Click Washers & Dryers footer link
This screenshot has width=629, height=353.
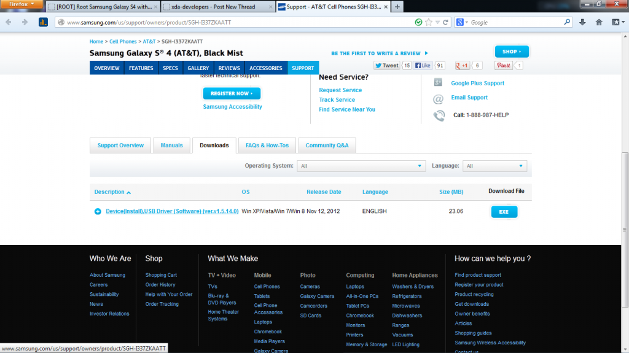(413, 287)
